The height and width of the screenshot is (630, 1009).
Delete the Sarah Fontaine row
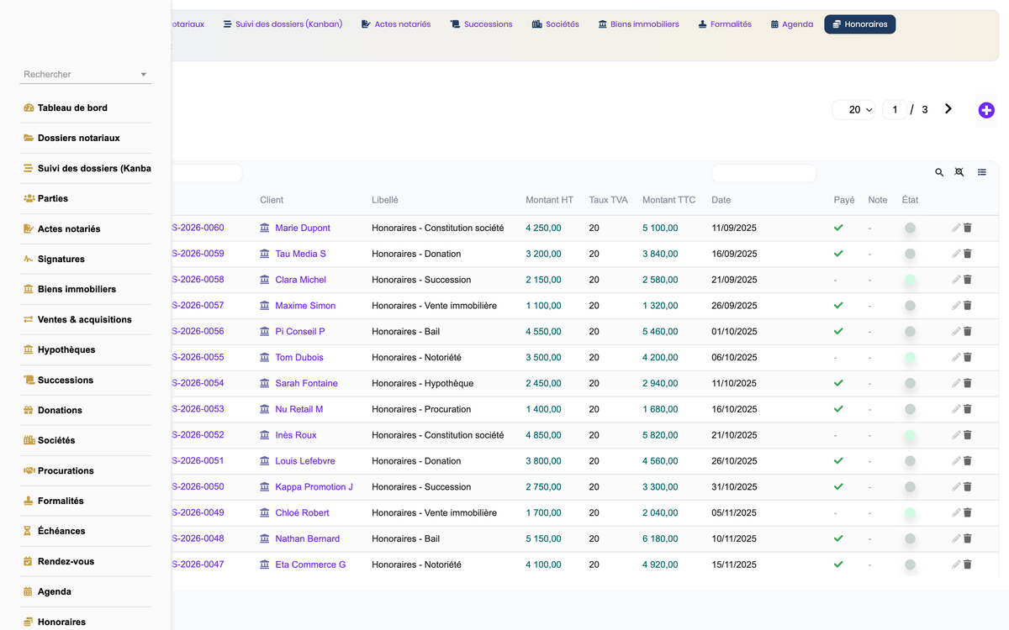pyautogui.click(x=967, y=383)
